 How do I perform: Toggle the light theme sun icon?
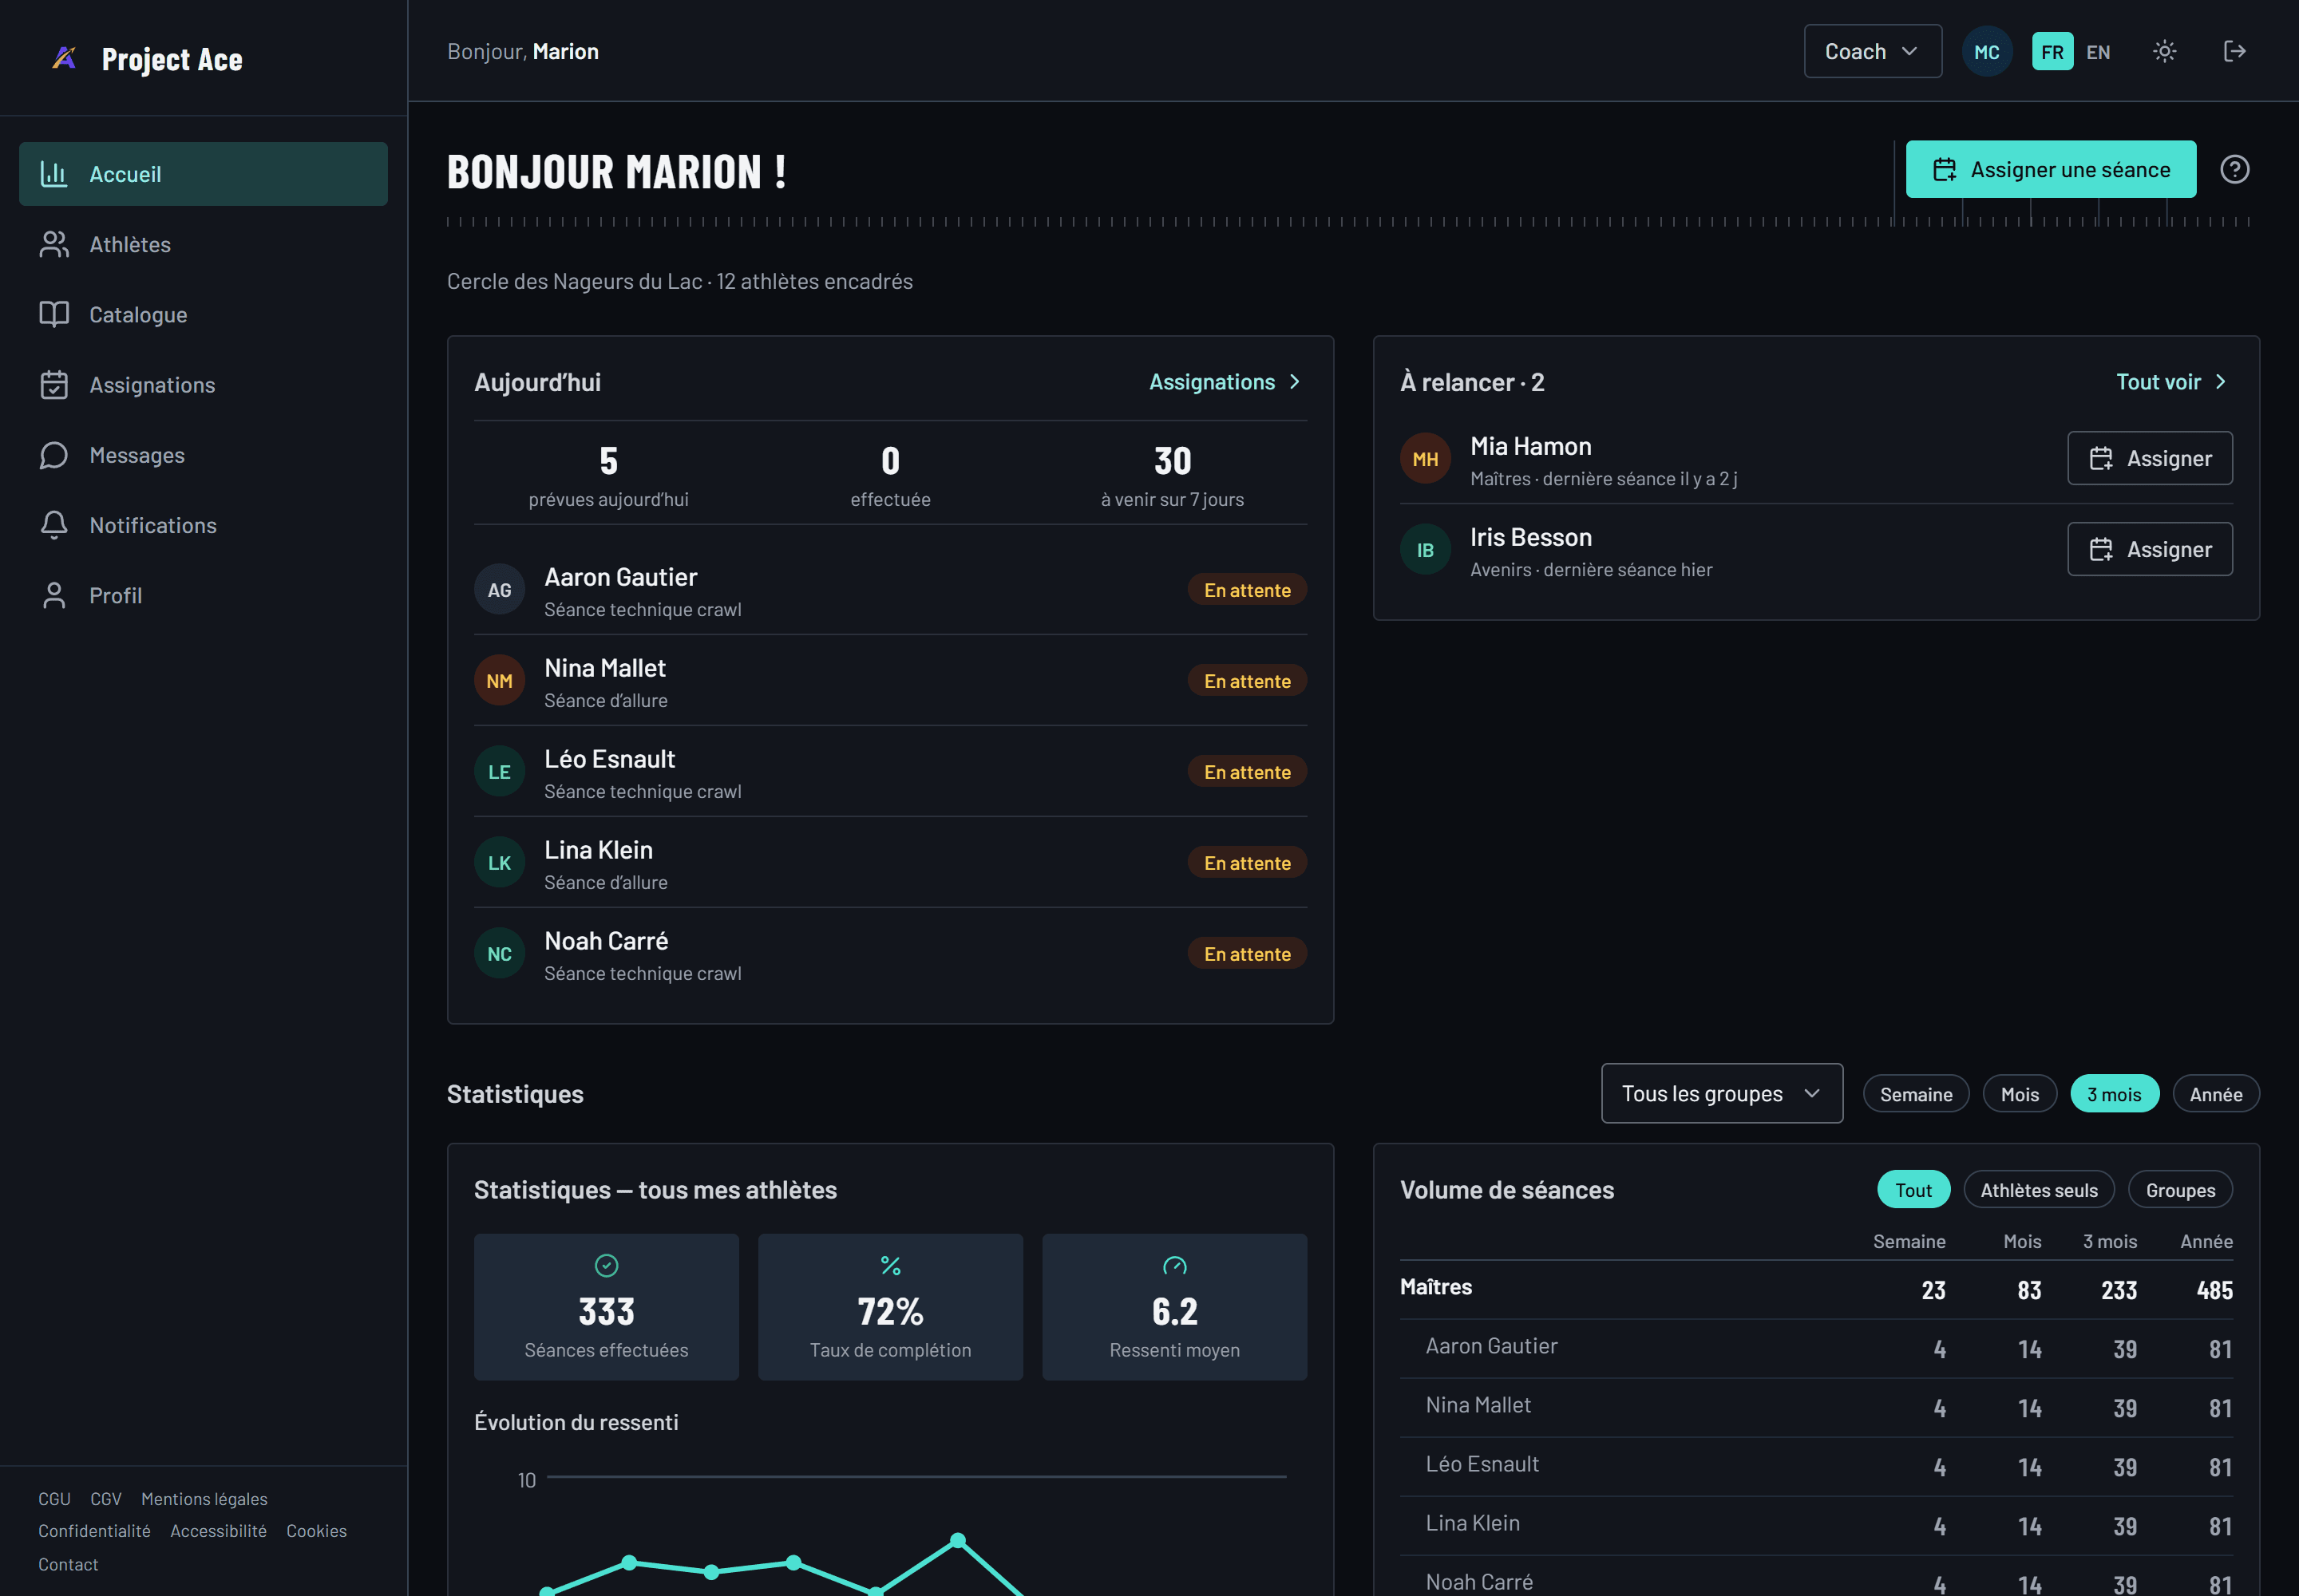(x=2164, y=51)
